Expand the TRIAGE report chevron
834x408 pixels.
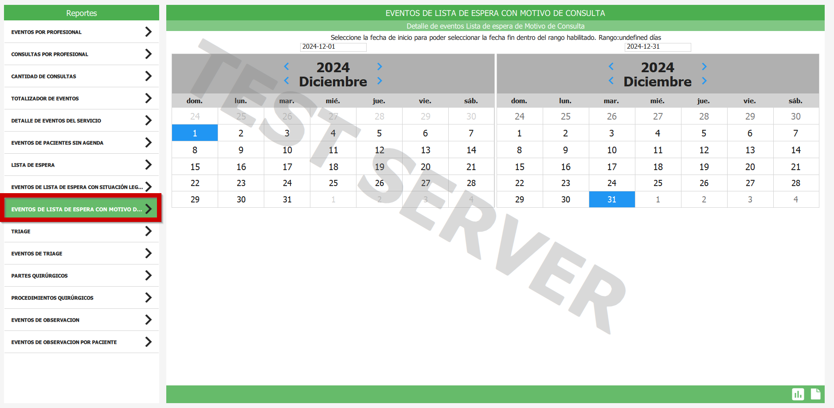coord(148,231)
